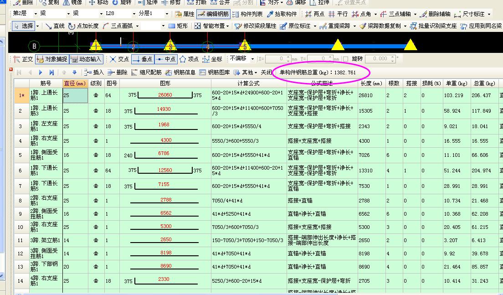Check the 旋转 rotation checkbox
Screen dimensions: 503x295
345,59
